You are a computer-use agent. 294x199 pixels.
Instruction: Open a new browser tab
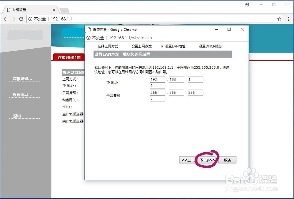(64, 9)
